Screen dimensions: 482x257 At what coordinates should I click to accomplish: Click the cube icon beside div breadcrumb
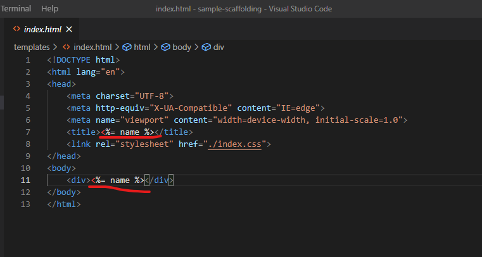coord(206,47)
